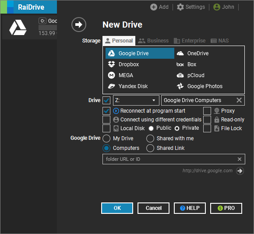Select Computers radio button
Viewport: 254px width, 234px height.
pyautogui.click(x=106, y=148)
